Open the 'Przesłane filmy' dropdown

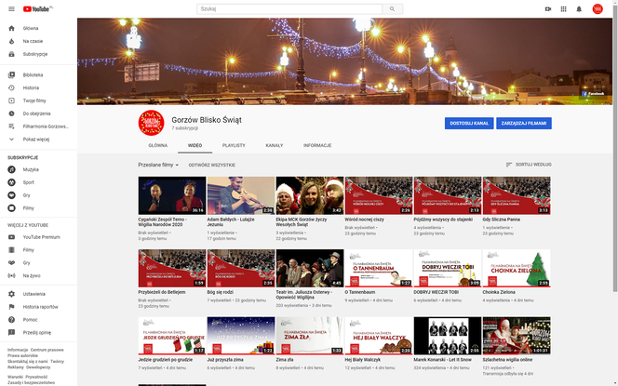tap(158, 164)
